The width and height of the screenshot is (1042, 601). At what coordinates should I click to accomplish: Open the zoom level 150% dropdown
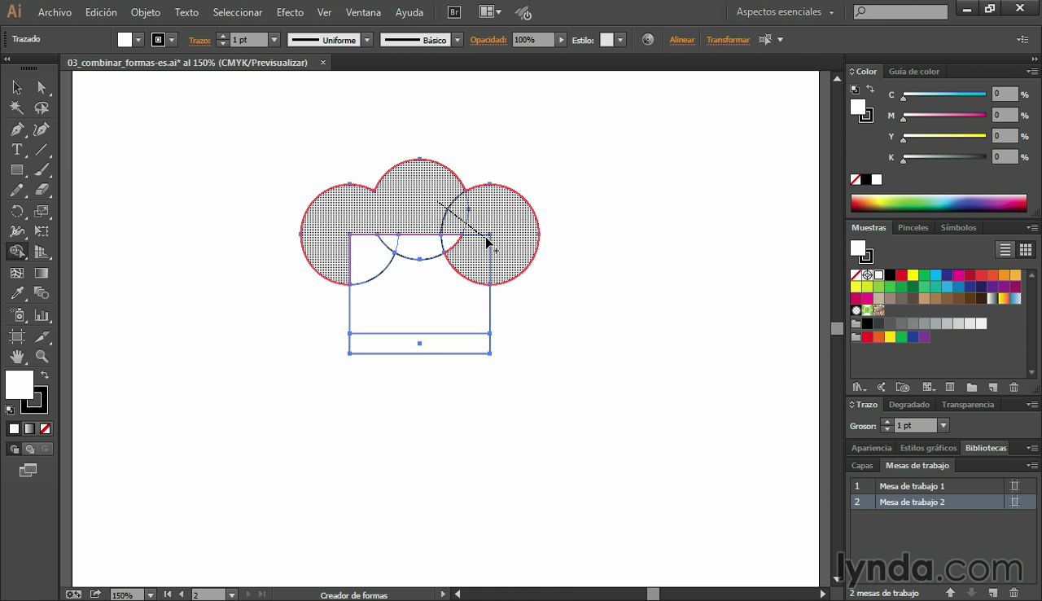pyautogui.click(x=150, y=595)
